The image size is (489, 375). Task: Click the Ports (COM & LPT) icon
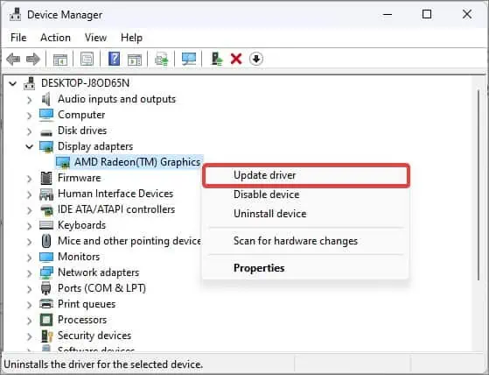[x=45, y=288]
